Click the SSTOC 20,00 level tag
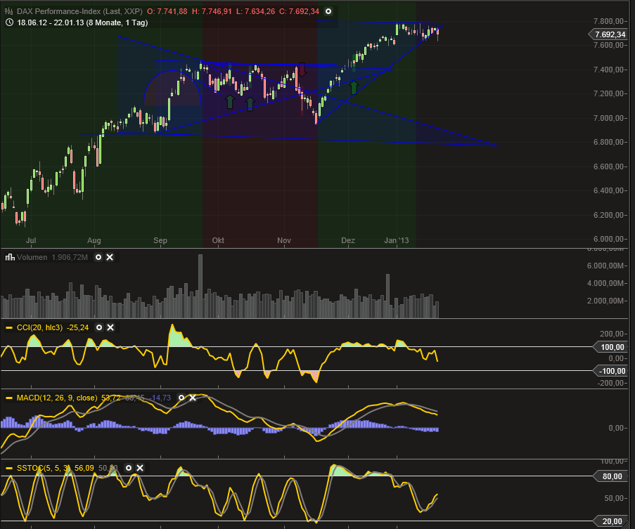This screenshot has height=529, width=635. [x=610, y=521]
